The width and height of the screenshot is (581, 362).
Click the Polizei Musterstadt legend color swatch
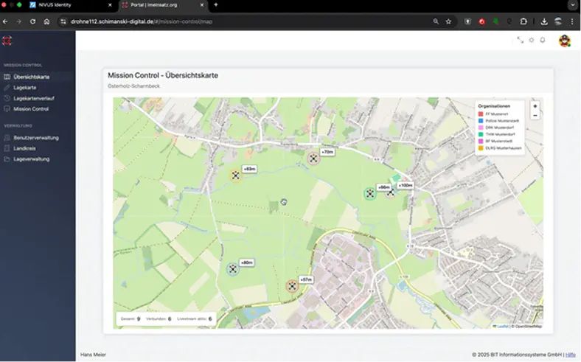pos(481,120)
